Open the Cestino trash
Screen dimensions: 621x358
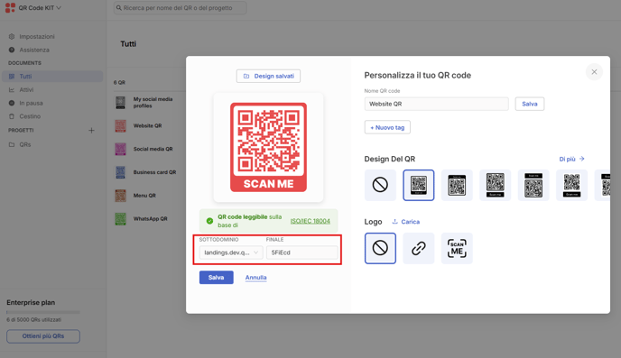coord(30,116)
